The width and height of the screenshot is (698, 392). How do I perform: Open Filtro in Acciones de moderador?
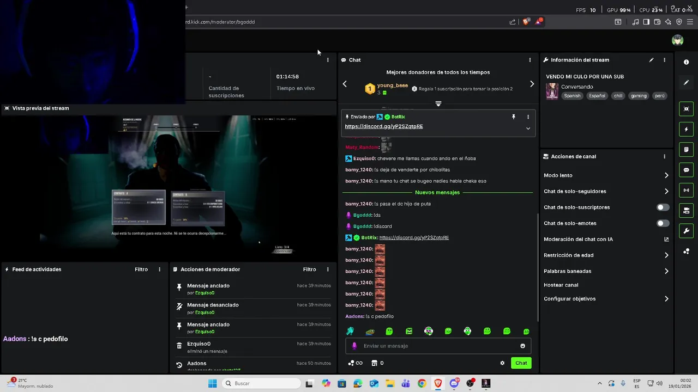click(309, 269)
